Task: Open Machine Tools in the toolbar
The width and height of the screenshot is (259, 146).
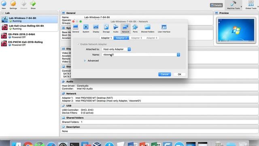Action: pyautogui.click(x=233, y=4)
